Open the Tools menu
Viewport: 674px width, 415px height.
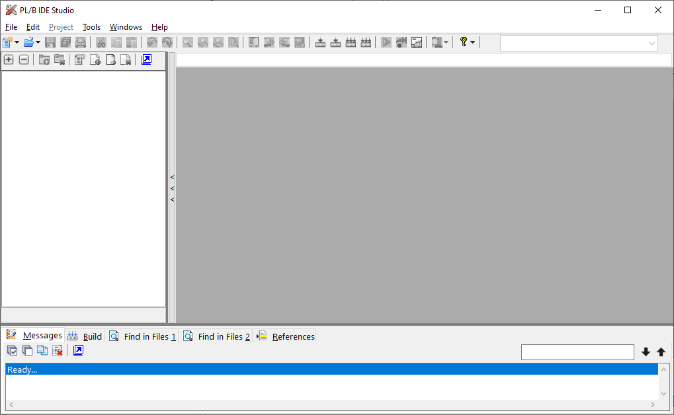click(x=91, y=27)
